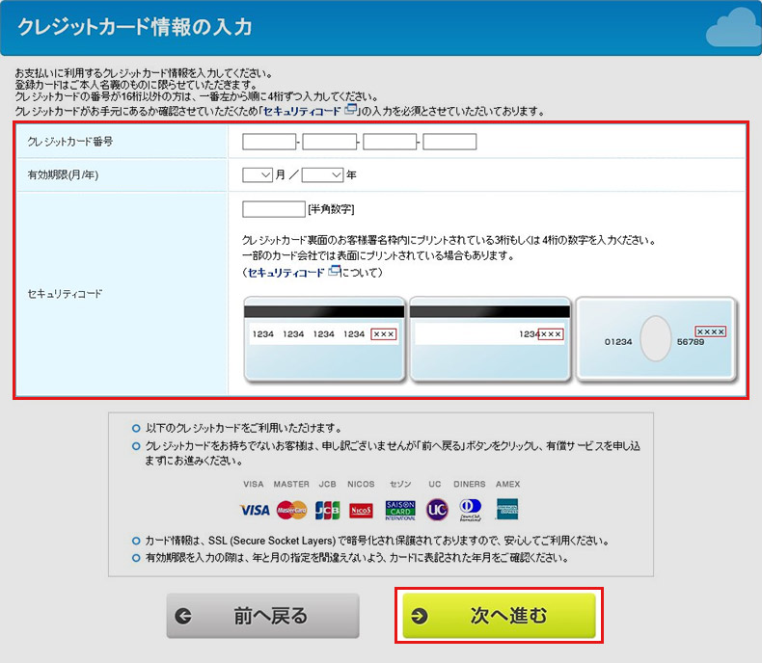The image size is (762, 663).
Task: Click the AMEX card logo
Action: point(507,509)
